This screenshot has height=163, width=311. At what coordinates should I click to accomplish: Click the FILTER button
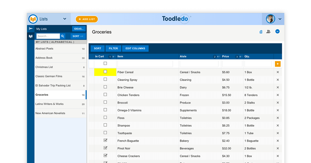[113, 49]
